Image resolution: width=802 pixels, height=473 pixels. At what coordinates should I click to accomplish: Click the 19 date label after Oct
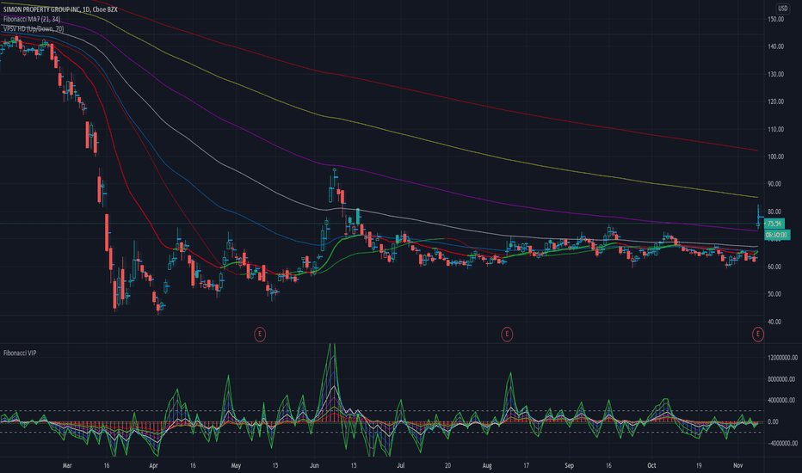pos(699,466)
